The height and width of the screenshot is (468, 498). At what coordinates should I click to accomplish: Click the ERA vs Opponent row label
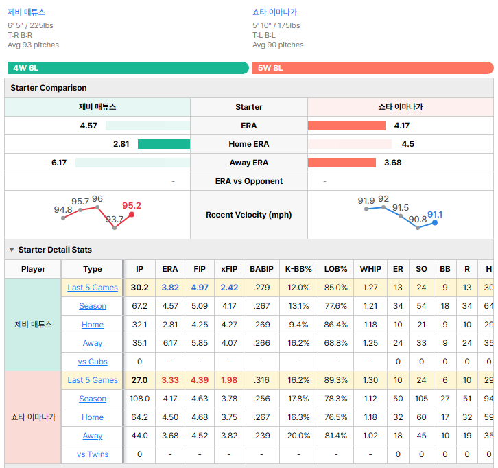(249, 181)
